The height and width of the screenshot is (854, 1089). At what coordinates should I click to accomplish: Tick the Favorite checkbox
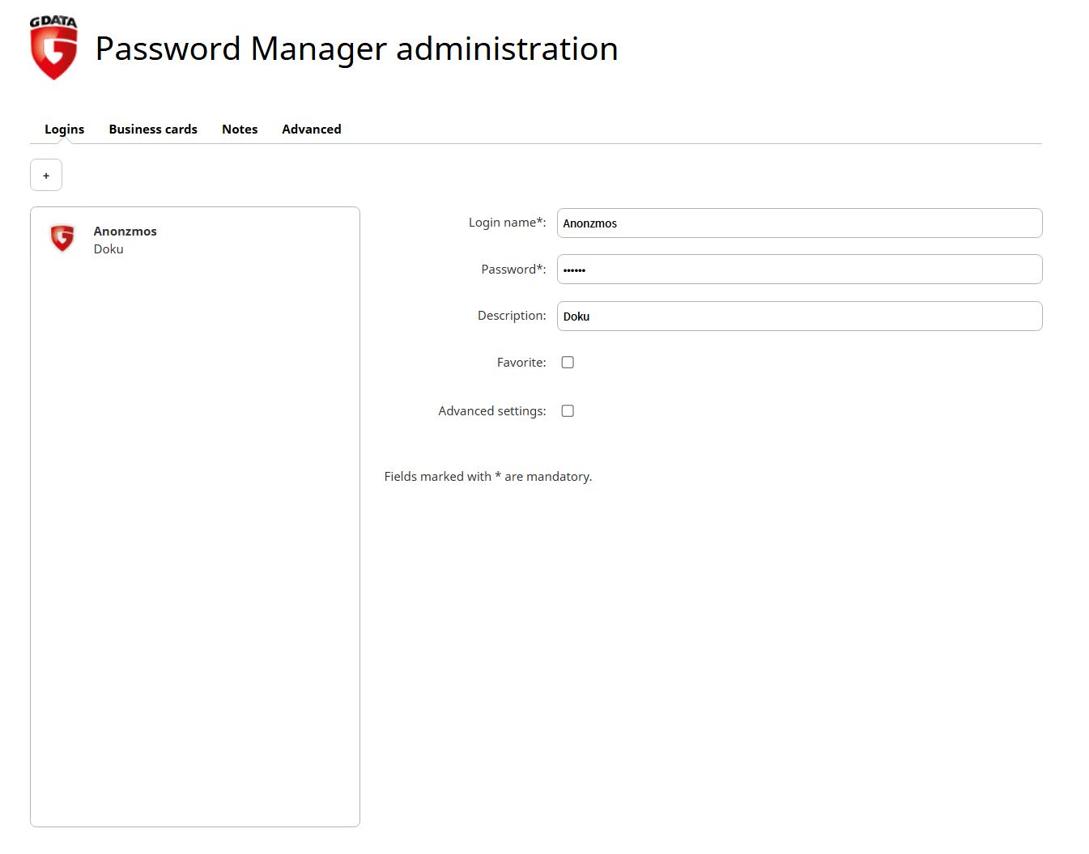[568, 363]
